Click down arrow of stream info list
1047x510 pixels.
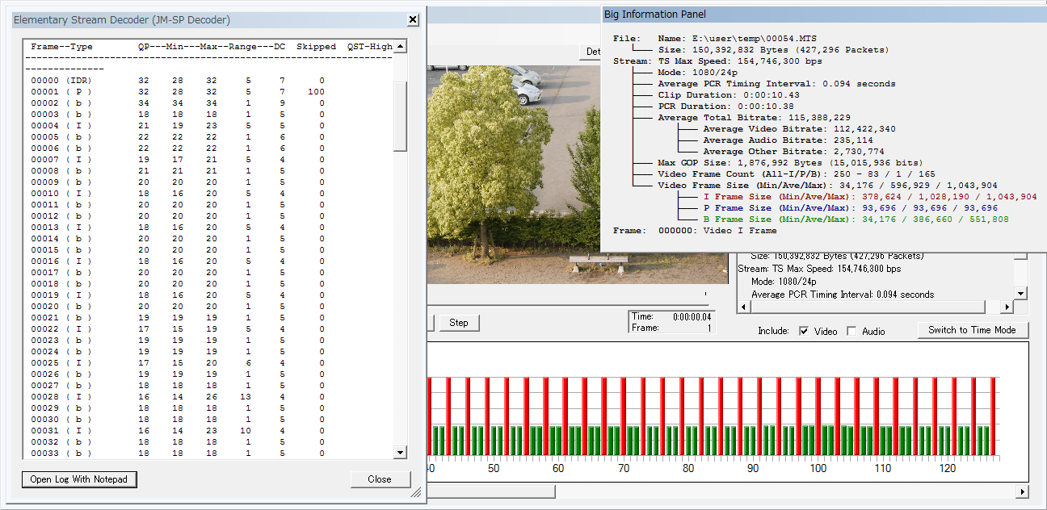(1020, 294)
